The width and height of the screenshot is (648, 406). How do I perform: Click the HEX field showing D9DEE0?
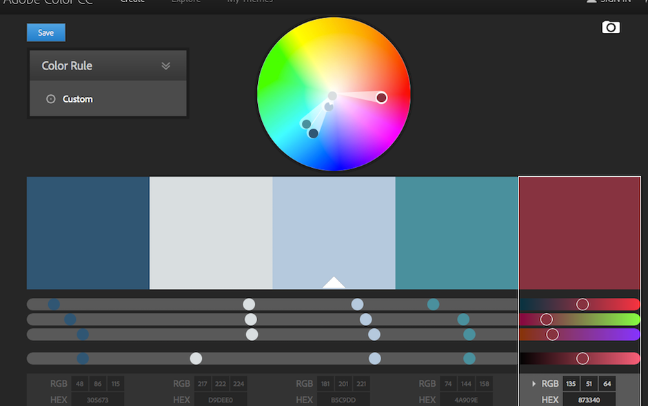click(x=221, y=400)
